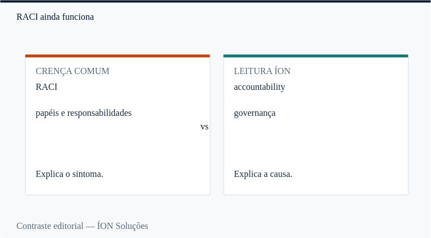Click the 'accountability' text
This screenshot has width=431, height=238.
click(x=259, y=87)
